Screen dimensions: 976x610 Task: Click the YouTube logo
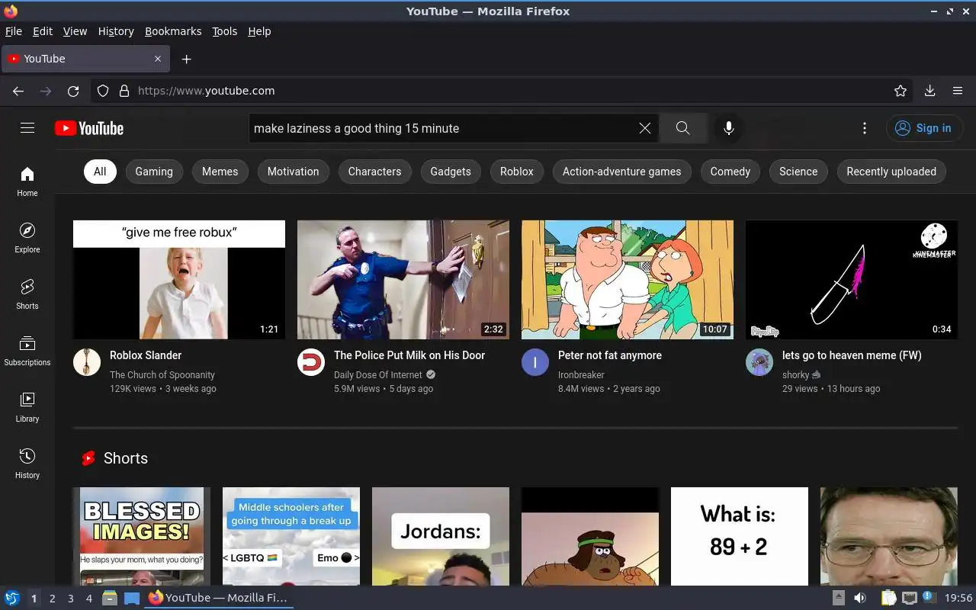pyautogui.click(x=89, y=128)
